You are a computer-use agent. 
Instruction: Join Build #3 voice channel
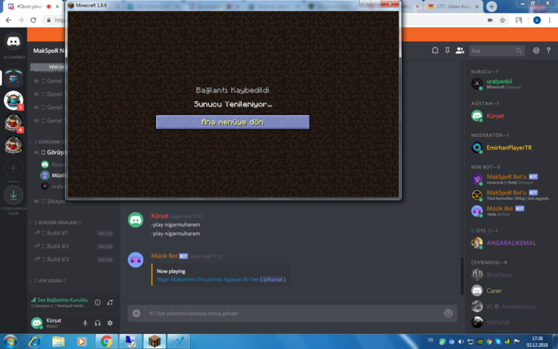[x=73, y=260]
